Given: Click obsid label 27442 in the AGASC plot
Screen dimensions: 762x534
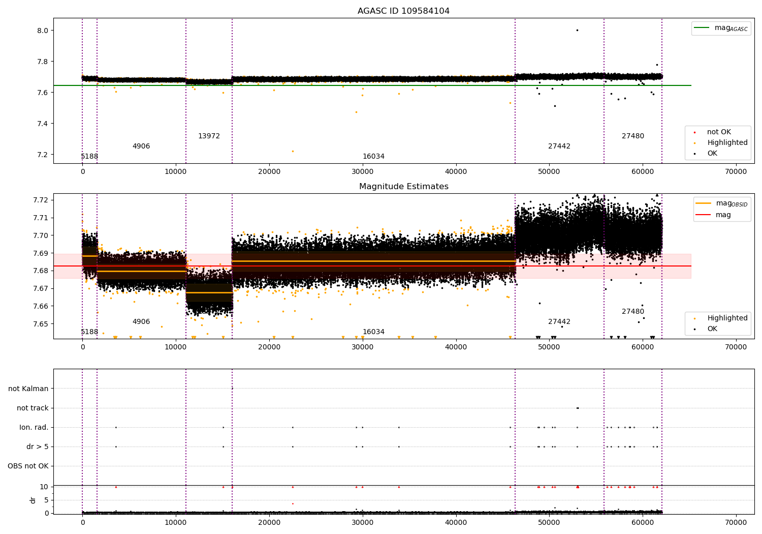Looking at the screenshot, I should pos(559,146).
